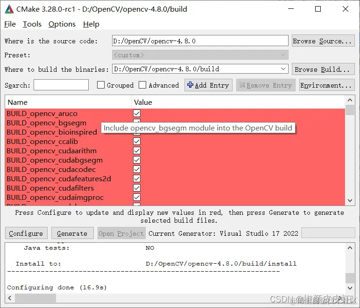Select BUILD_opencv_cudafilters entry name
The image size is (360, 308).
50,188
